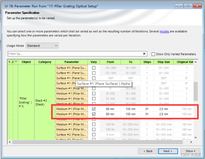This screenshot has width=205, height=159.
Task: Toggle Vary checkbox in the row with From 0
Action: pos(94,88)
